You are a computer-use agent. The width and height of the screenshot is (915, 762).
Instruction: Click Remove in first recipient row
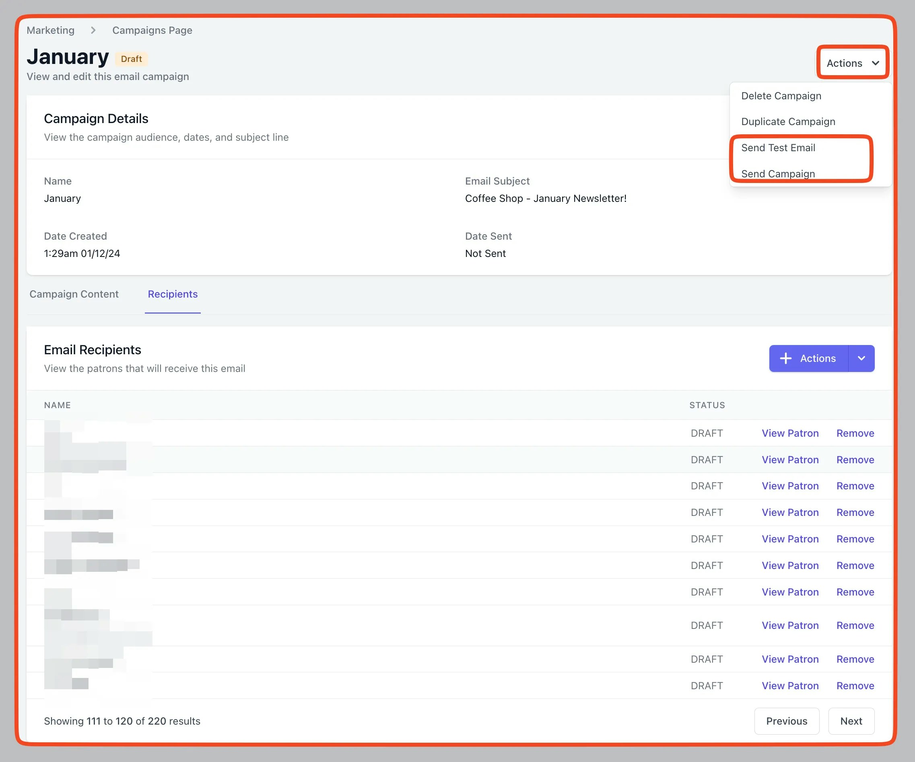coord(855,433)
